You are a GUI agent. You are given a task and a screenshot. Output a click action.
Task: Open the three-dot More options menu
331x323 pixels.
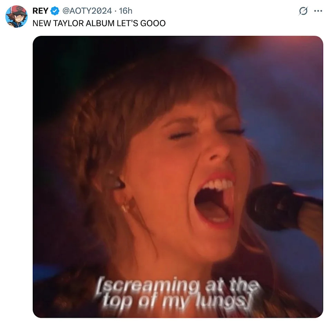coord(318,11)
